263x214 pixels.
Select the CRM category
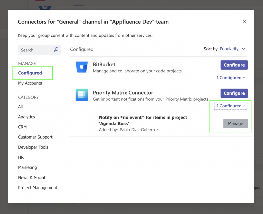22,127
